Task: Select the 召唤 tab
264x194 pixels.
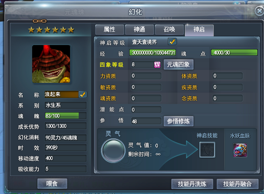Action: click(169, 29)
